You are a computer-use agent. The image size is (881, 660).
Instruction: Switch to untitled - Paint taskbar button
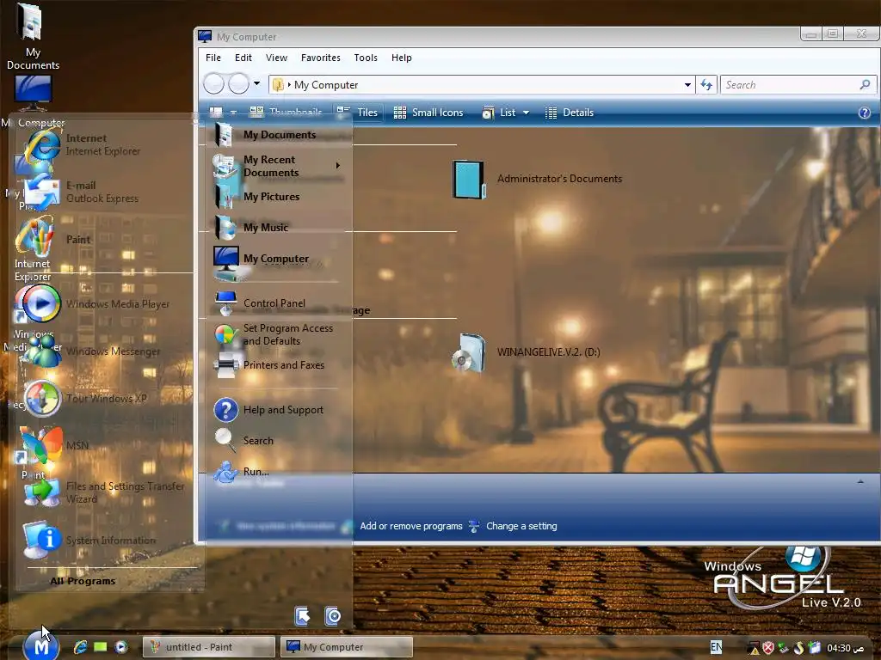(x=208, y=647)
